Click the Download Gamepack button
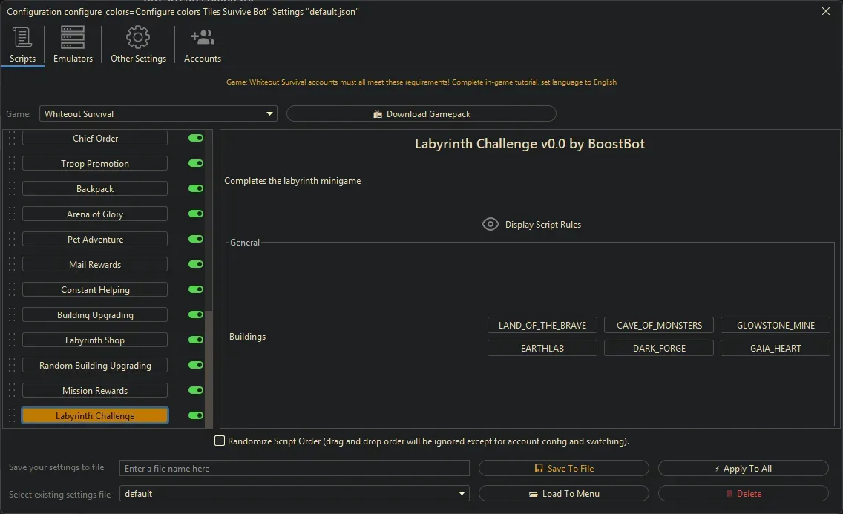Image resolution: width=843 pixels, height=514 pixels. (x=421, y=114)
